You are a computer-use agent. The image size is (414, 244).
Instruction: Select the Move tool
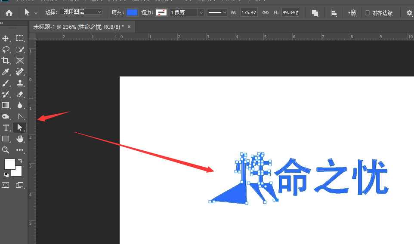(6, 39)
